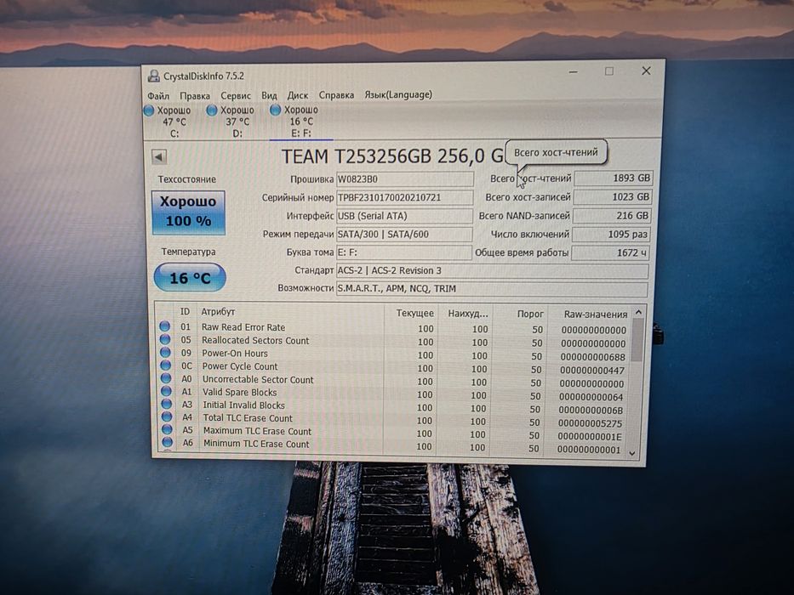Click the Наихуд... column header
The width and height of the screenshot is (794, 595).
point(468,314)
